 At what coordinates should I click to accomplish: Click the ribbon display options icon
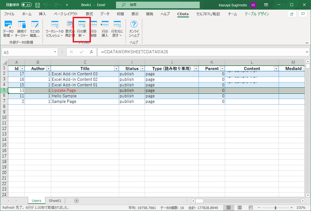(266, 5)
